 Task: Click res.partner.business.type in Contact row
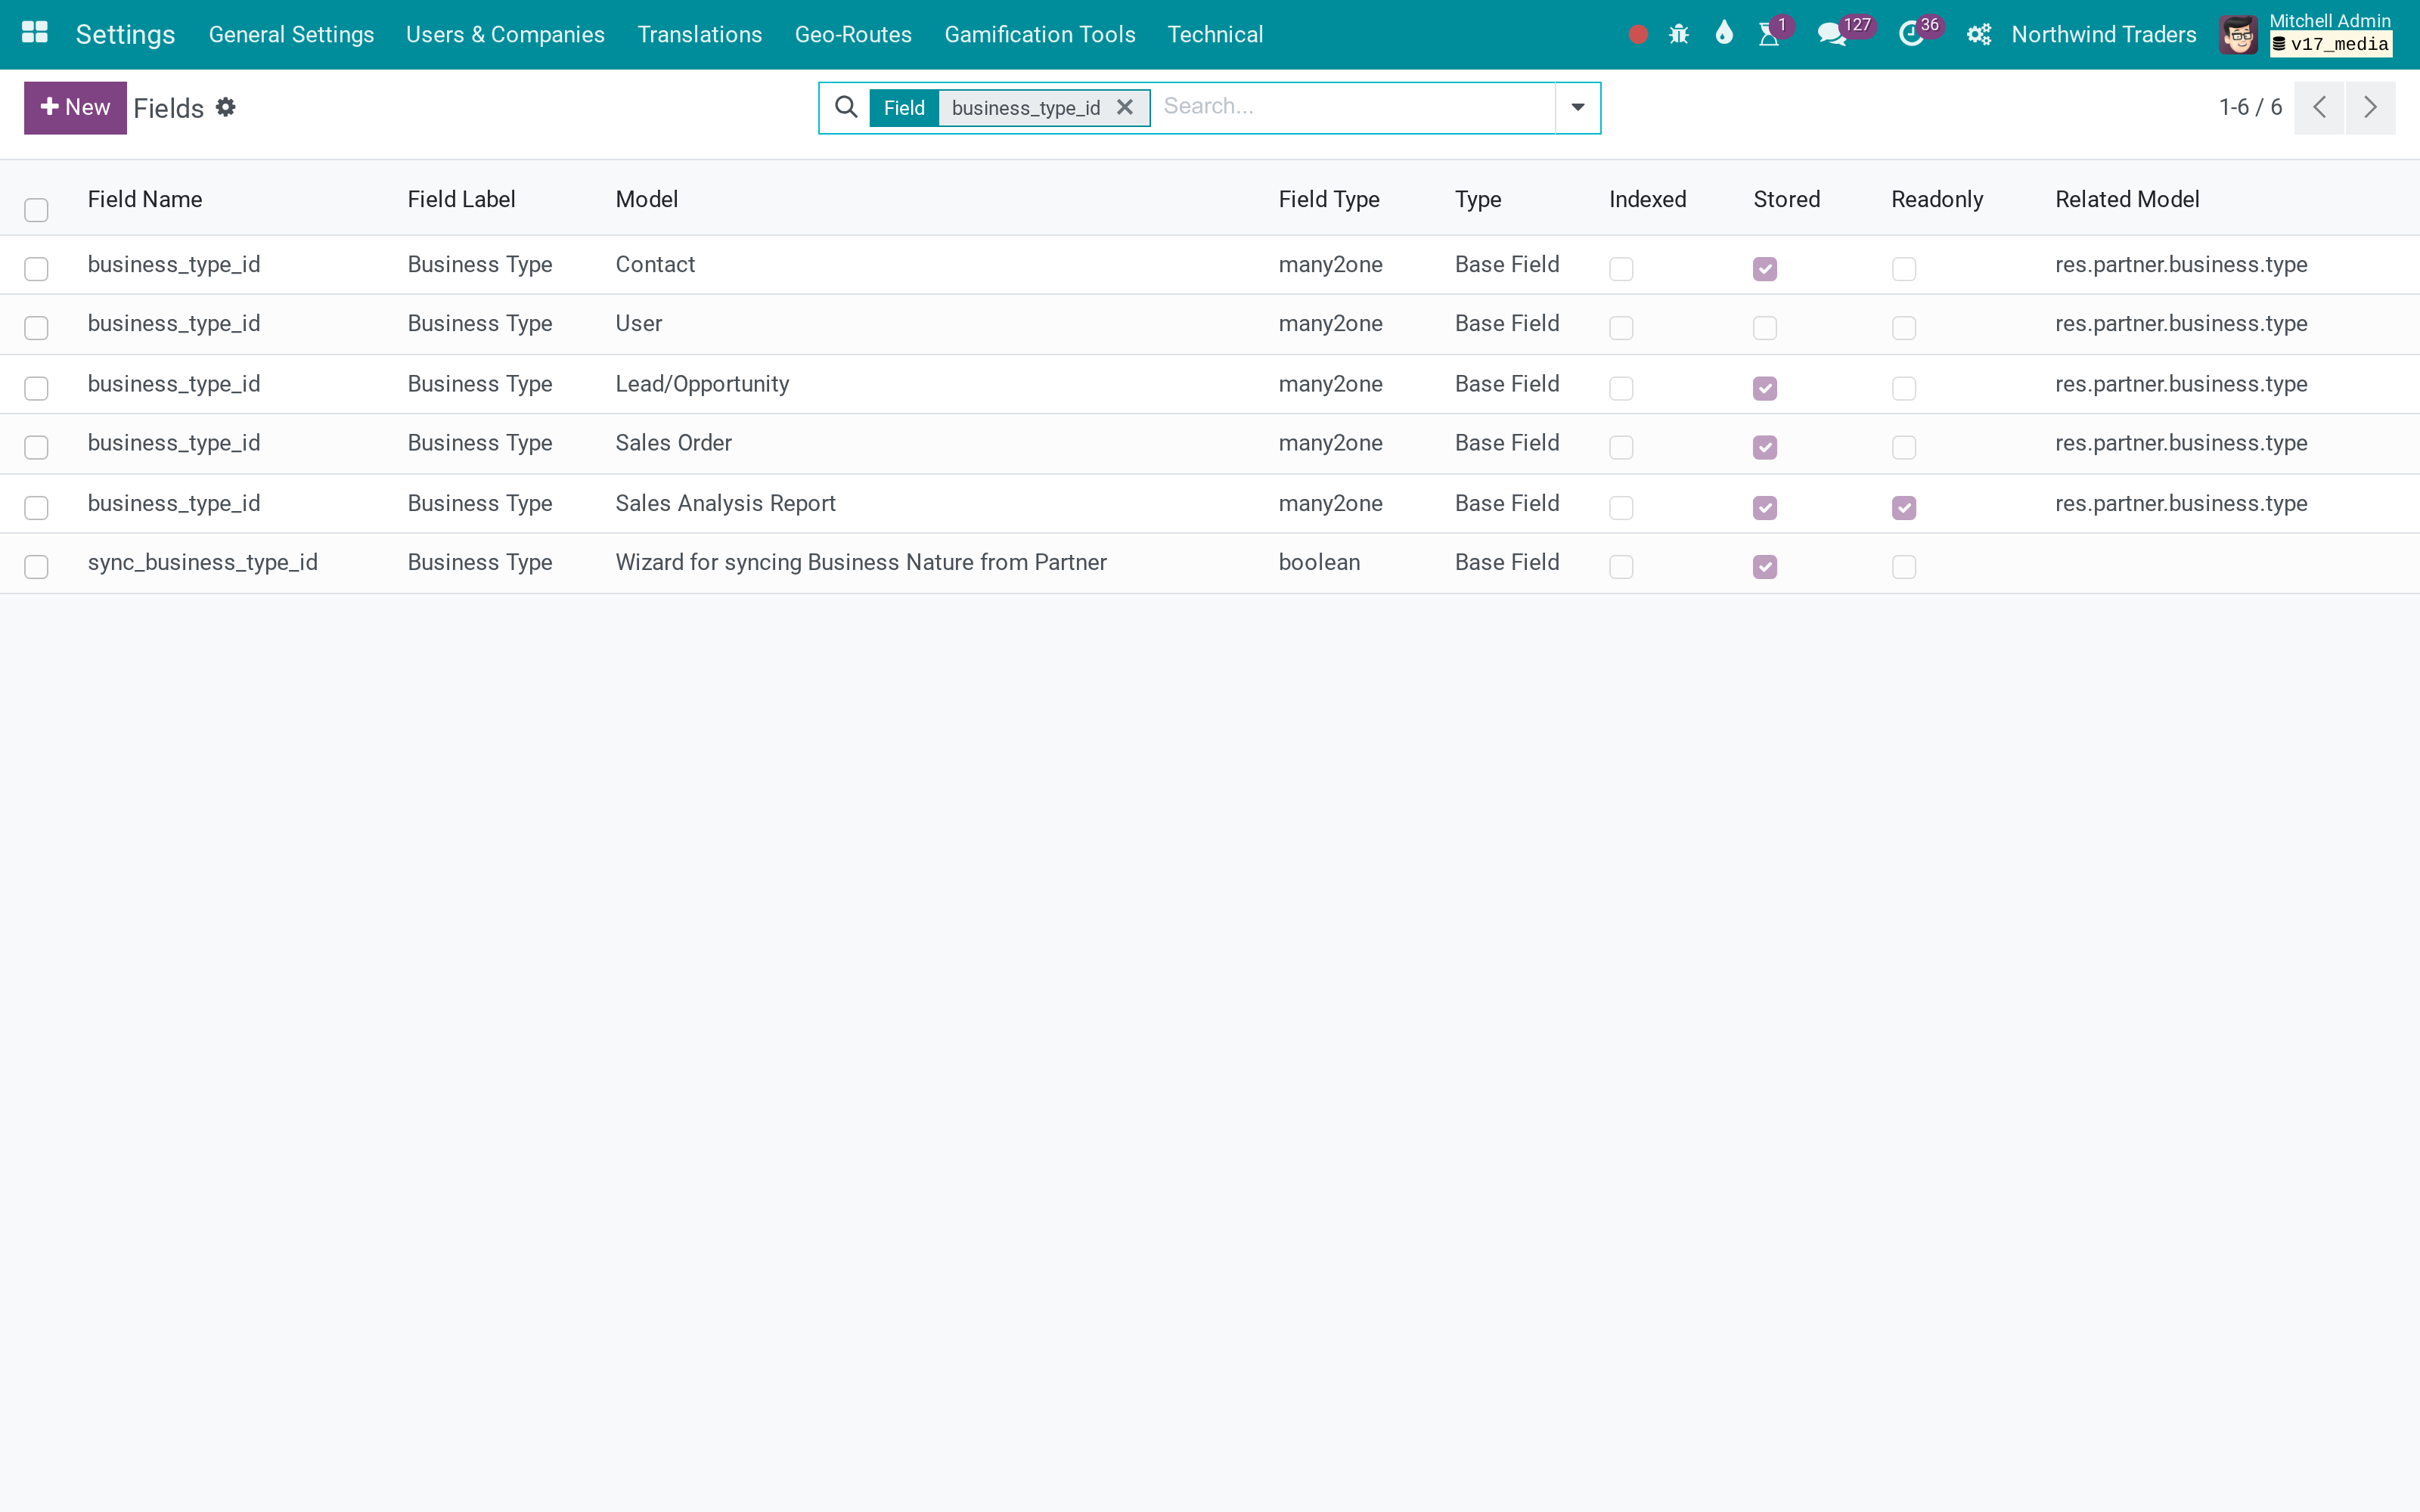(2181, 264)
